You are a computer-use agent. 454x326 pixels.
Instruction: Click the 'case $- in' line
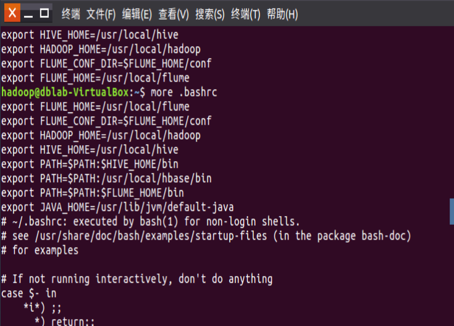click(x=29, y=293)
